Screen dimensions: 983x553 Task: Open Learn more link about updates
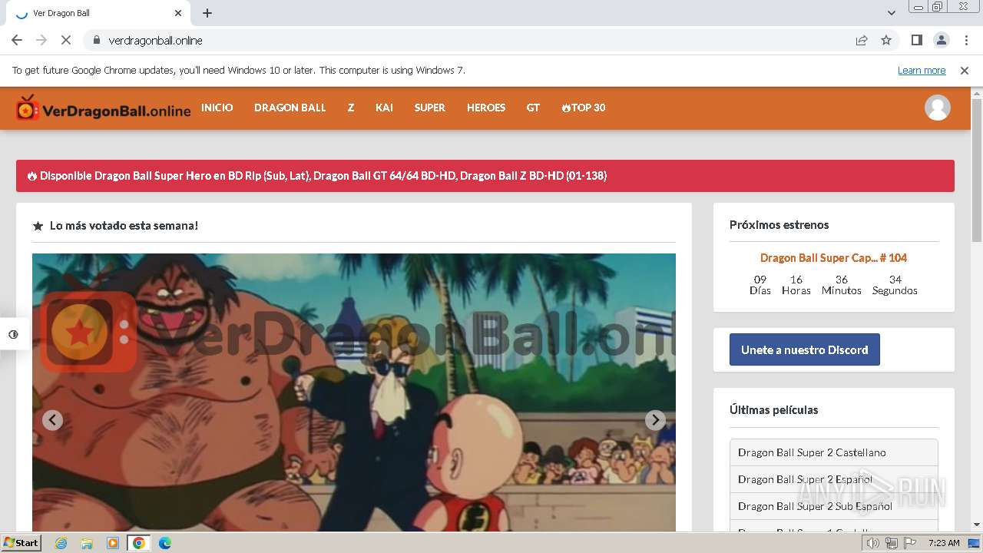(x=922, y=71)
